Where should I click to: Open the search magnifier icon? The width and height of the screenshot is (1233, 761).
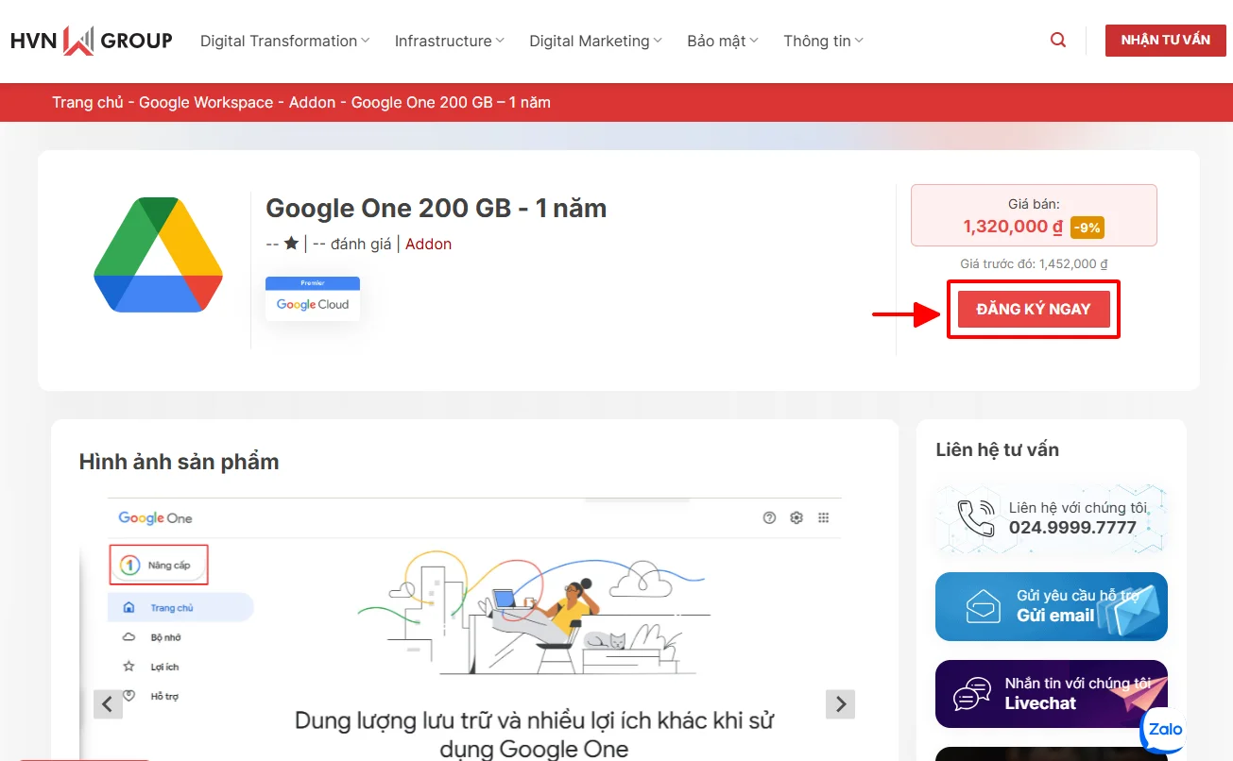[1058, 41]
